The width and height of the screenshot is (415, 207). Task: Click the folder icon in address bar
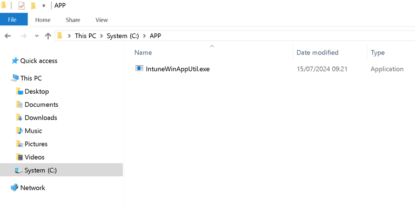tap(60, 36)
